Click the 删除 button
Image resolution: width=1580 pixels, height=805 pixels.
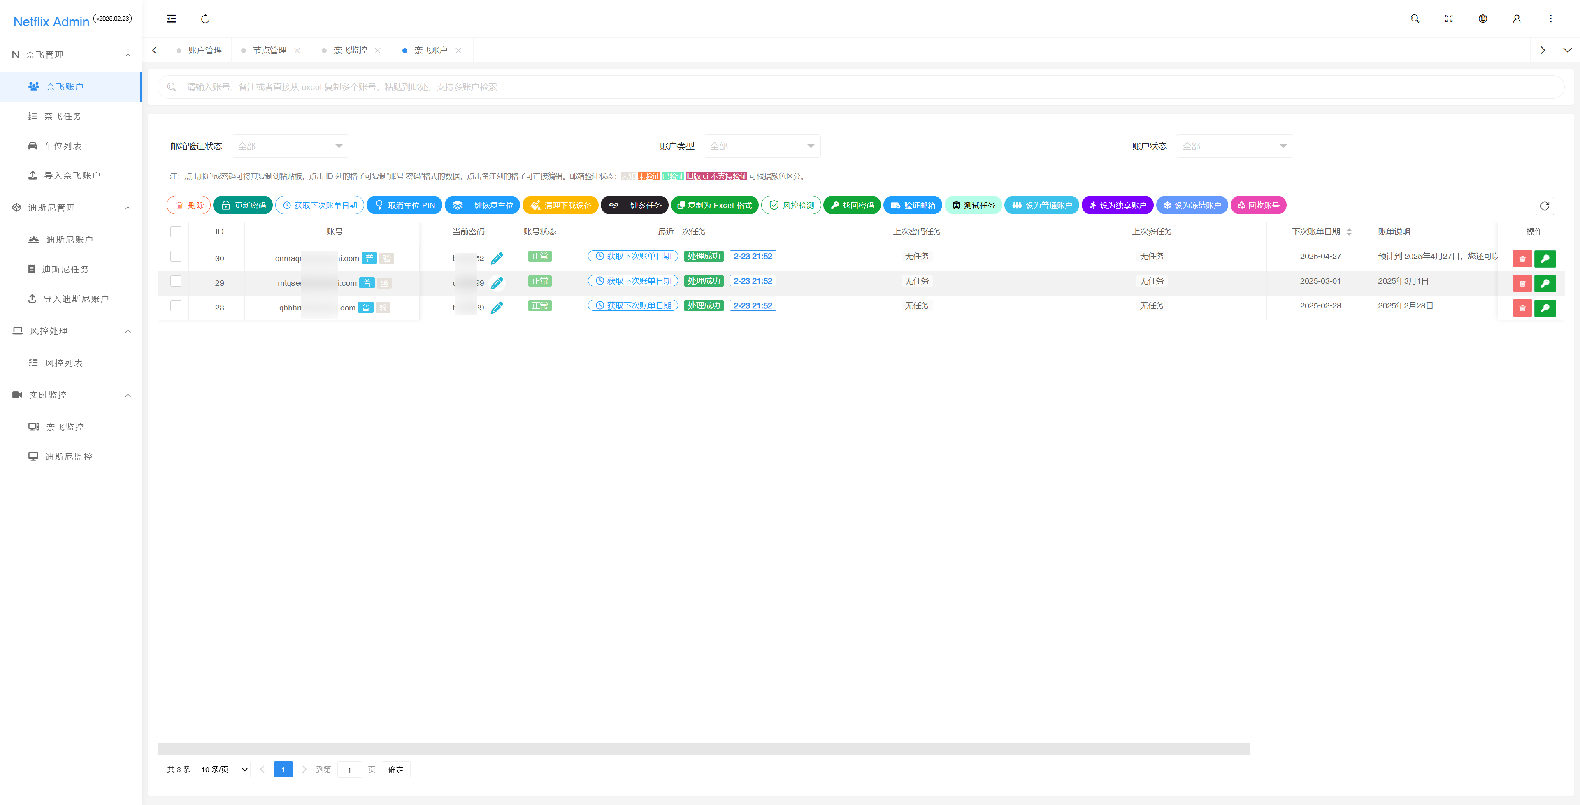coord(189,206)
